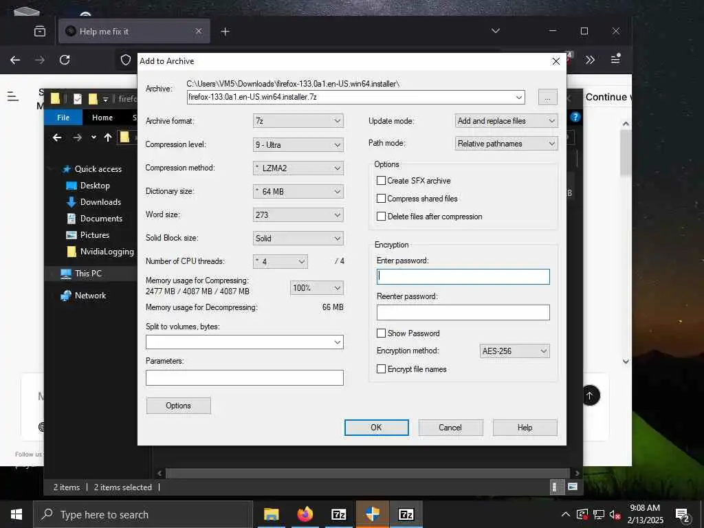The width and height of the screenshot is (704, 528).
Task: Expand the Compression method list
Action: click(x=298, y=168)
